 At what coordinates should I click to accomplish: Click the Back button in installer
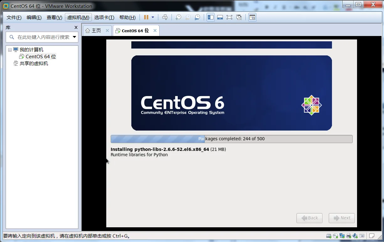click(309, 218)
